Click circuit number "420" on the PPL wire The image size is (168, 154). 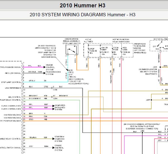point(39,66)
